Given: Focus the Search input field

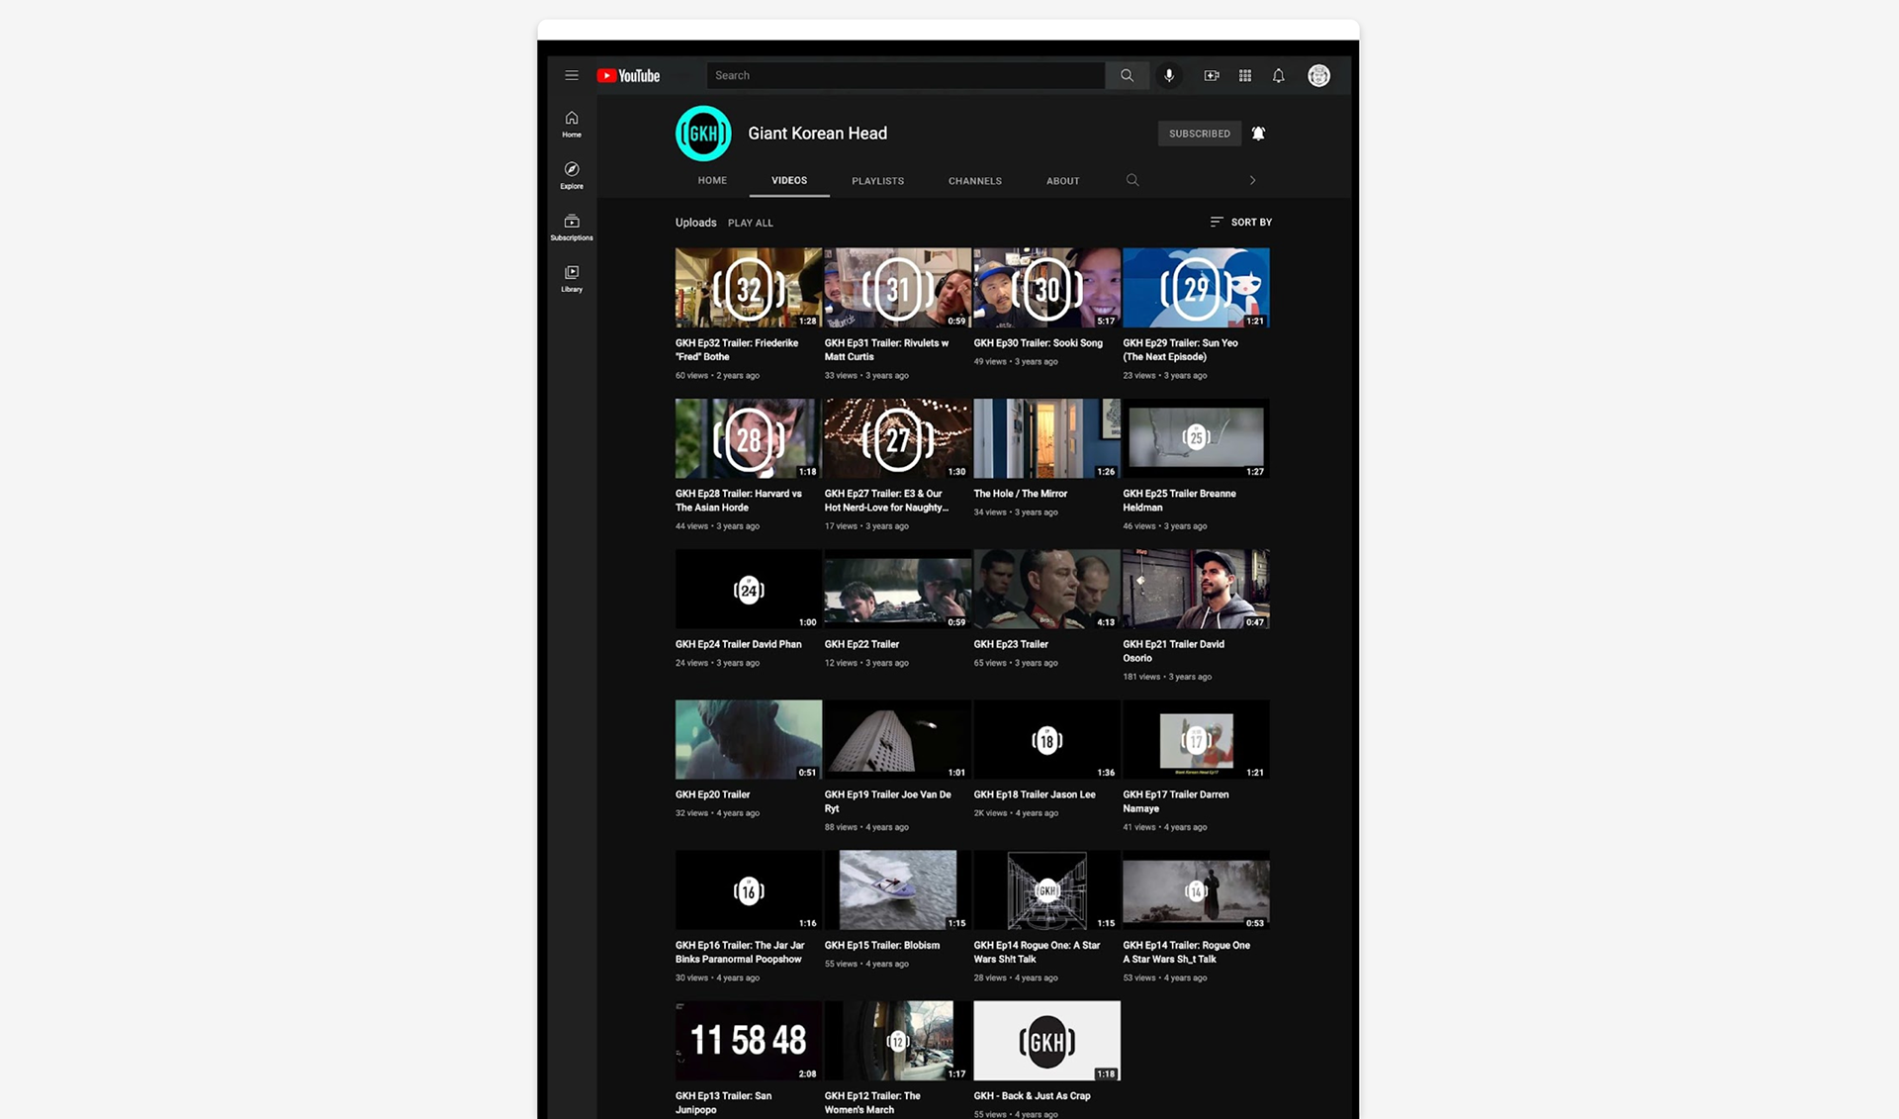Looking at the screenshot, I should [x=906, y=75].
